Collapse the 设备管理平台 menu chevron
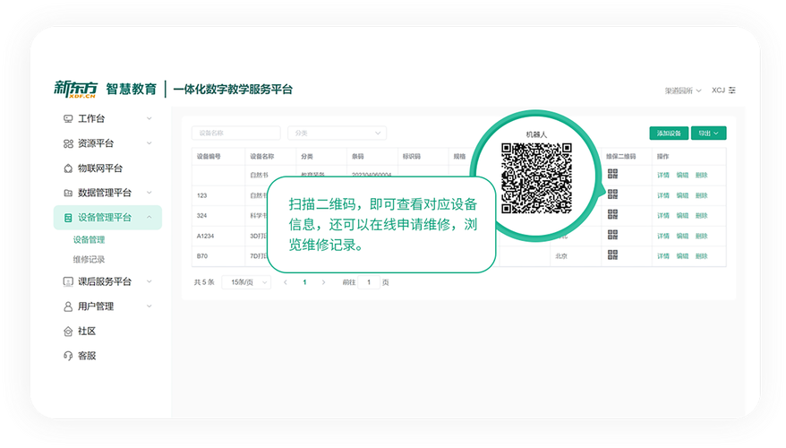This screenshot has height=448, width=786. 149,217
